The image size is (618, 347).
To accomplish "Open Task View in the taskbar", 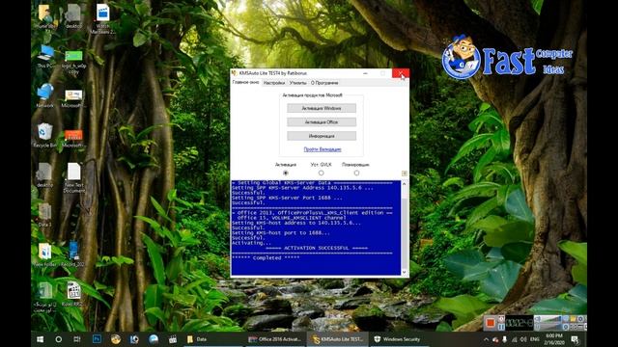I will pyautogui.click(x=77, y=339).
